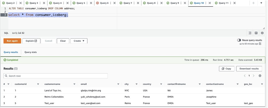Add a new query tab
268x108 pixels.
point(253,3)
